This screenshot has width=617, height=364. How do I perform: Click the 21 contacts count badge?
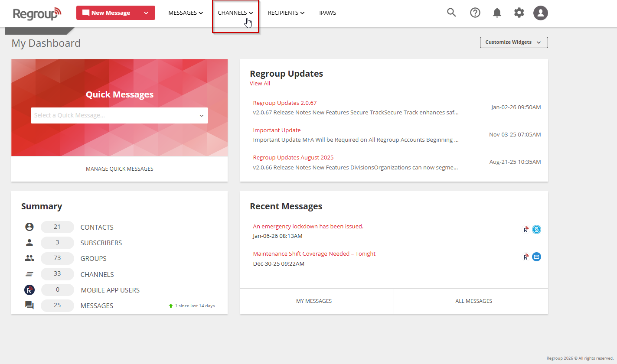click(x=57, y=227)
